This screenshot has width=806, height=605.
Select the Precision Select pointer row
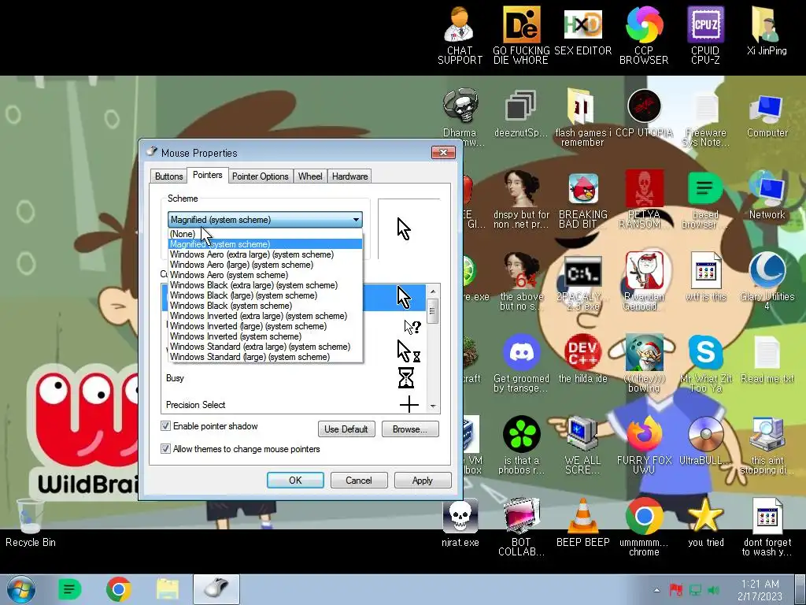point(294,404)
